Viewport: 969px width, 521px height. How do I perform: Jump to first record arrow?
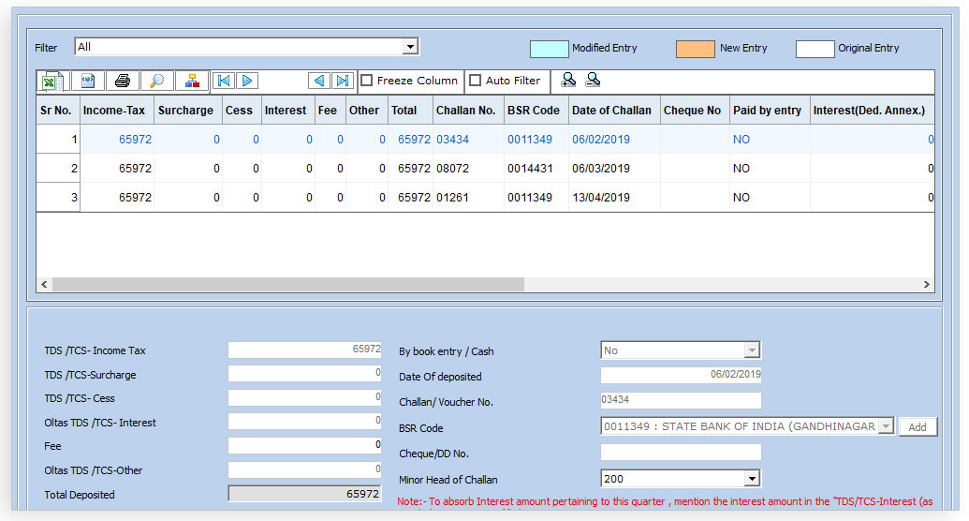[x=223, y=81]
